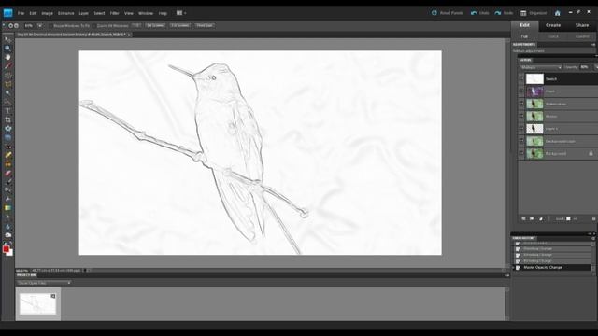
Task: Select the Eyedropper tool
Action: pyautogui.click(x=7, y=66)
